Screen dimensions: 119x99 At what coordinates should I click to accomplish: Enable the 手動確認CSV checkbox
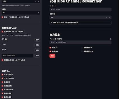[x=82, y=48]
